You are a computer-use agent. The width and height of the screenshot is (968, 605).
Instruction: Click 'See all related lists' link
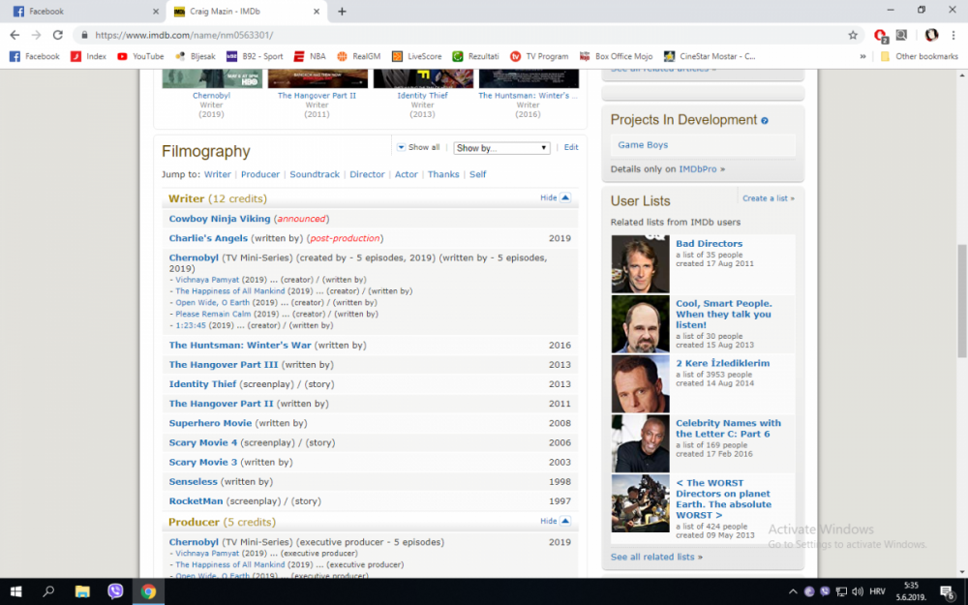[656, 557]
